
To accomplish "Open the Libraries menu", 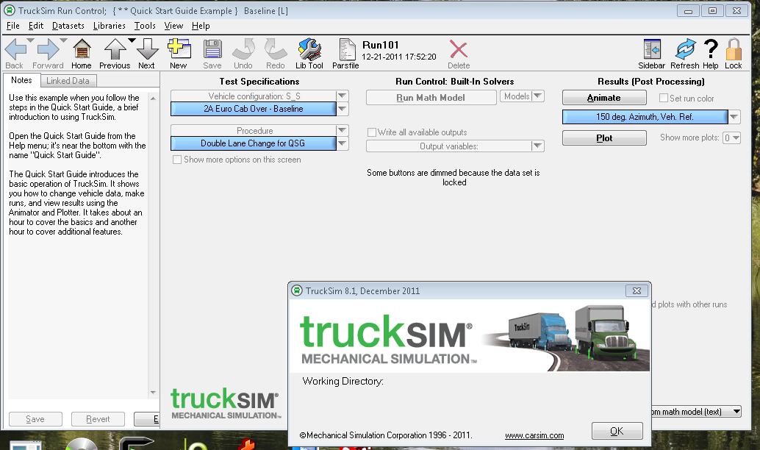I will click(109, 26).
